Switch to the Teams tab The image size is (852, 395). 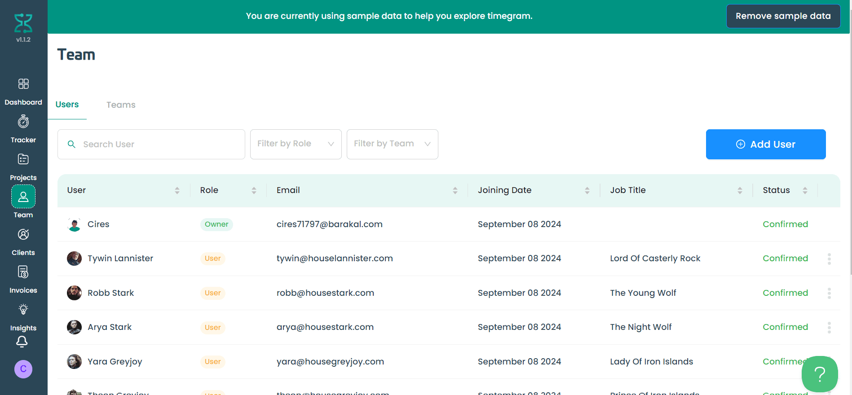pyautogui.click(x=121, y=105)
